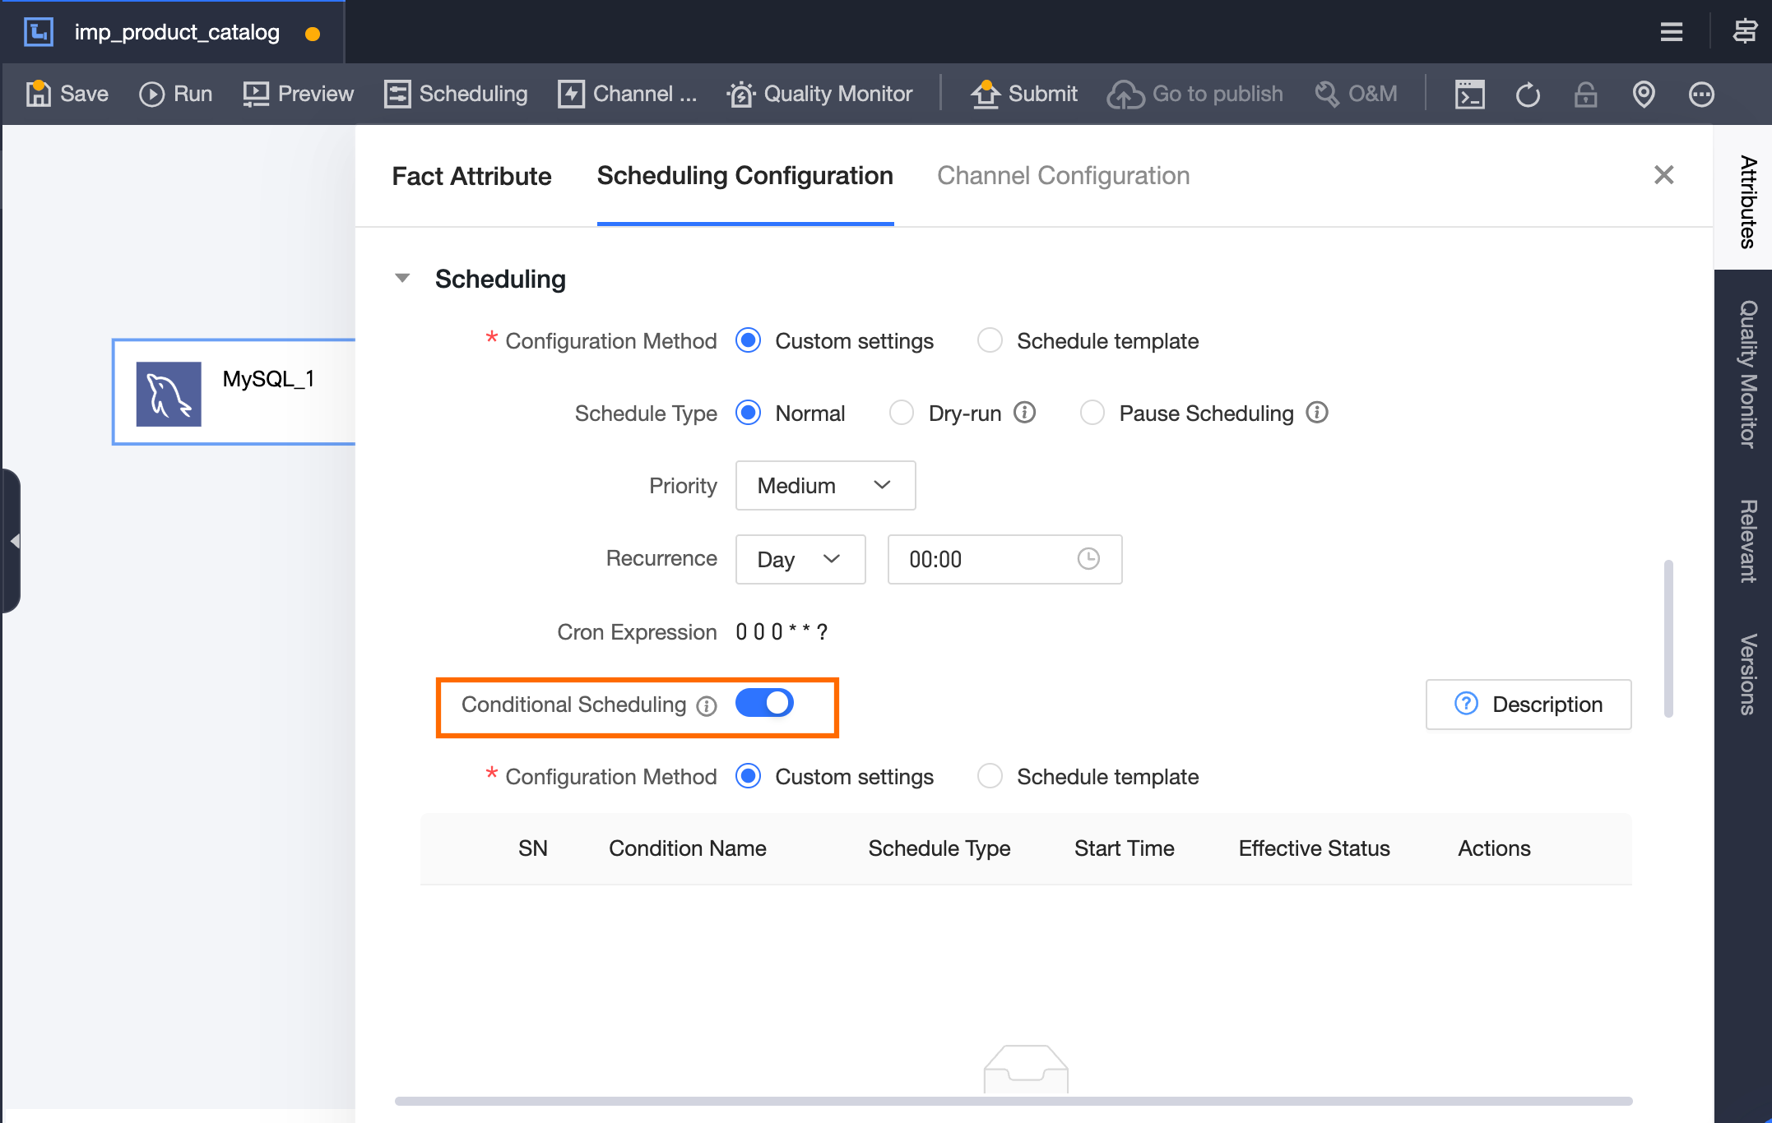Open the Versions side panel

click(1747, 674)
